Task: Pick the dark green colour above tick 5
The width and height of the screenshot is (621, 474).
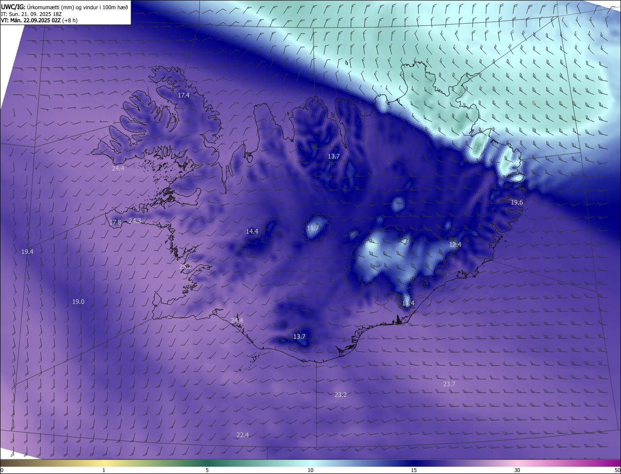Action: pyautogui.click(x=207, y=463)
